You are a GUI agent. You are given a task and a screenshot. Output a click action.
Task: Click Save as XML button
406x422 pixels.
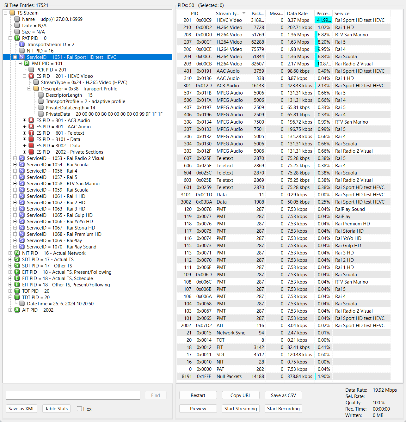(22, 408)
